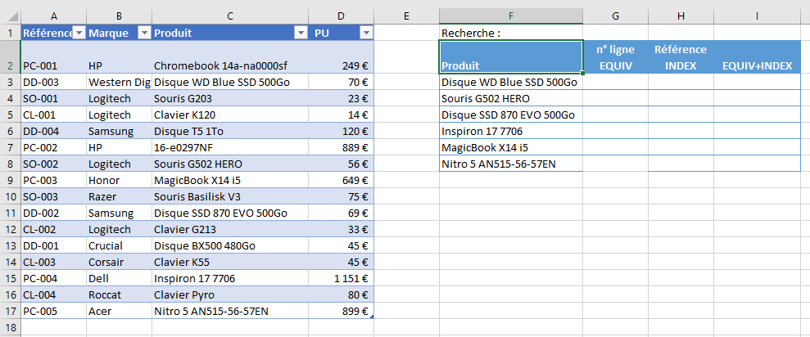The image size is (810, 337).
Task: Select the 'Roccat' brand cell
Action: pyautogui.click(x=120, y=295)
